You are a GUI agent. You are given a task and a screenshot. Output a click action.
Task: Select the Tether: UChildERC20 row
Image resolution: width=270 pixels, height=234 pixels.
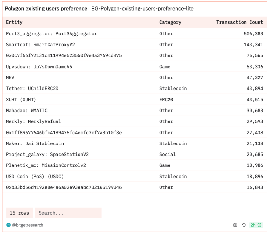coord(135,88)
